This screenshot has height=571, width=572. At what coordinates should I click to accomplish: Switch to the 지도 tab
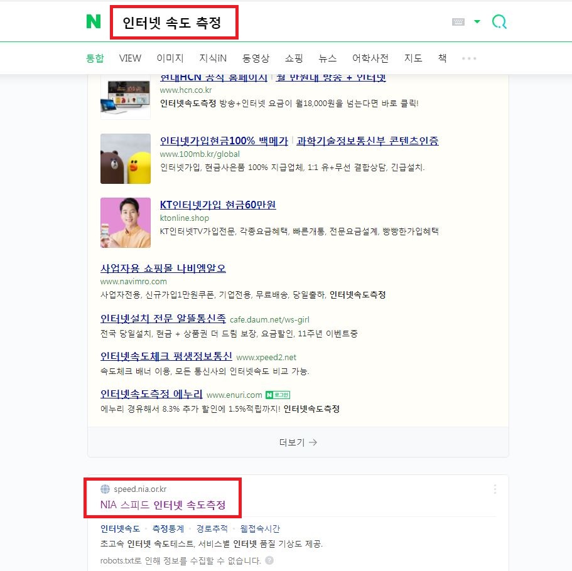pos(413,58)
